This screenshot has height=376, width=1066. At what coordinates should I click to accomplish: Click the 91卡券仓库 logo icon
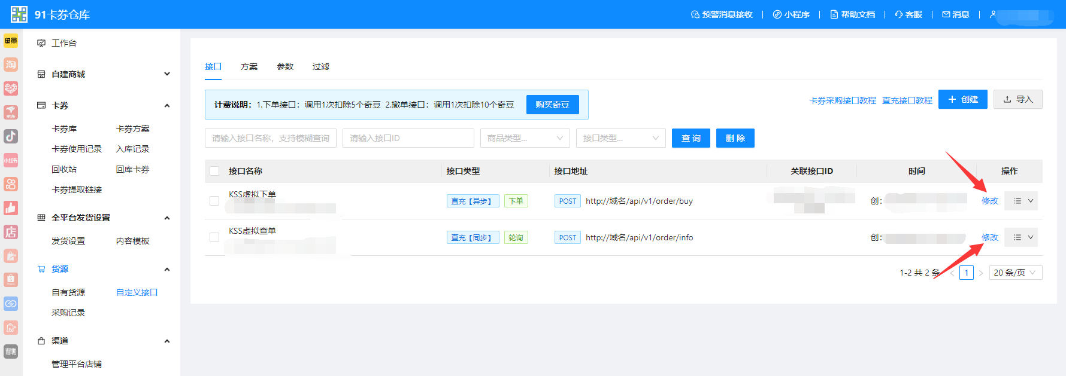pos(19,14)
